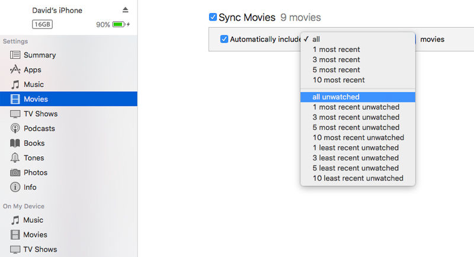
Task: Open the Info icon in sidebar
Action: point(15,187)
